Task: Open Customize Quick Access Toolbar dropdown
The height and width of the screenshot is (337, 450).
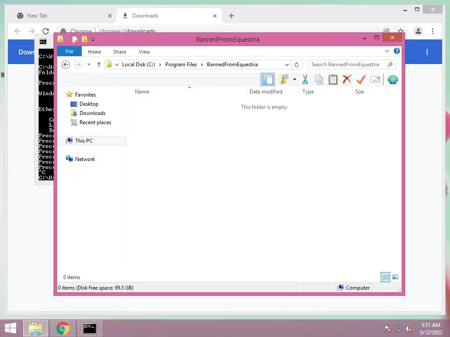Action: coord(93,40)
